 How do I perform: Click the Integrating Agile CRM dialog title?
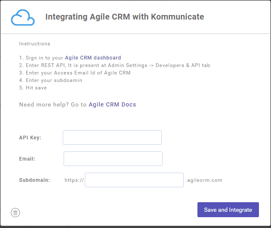(125, 17)
